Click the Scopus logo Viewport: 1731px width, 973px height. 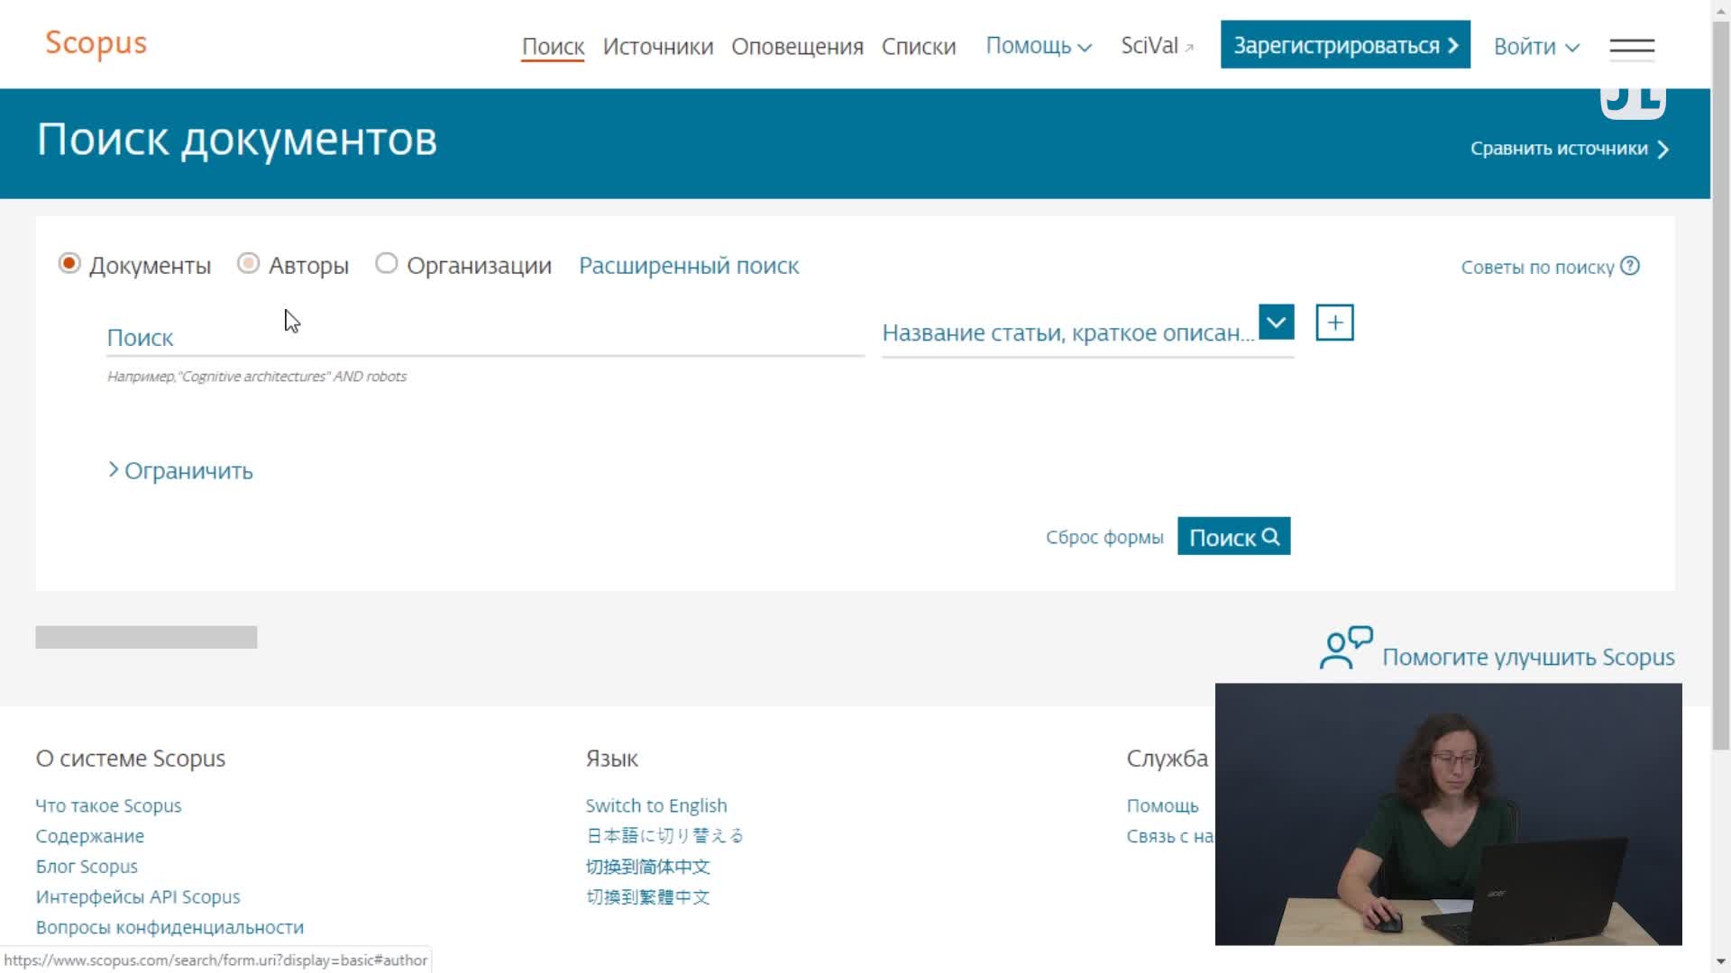(96, 43)
